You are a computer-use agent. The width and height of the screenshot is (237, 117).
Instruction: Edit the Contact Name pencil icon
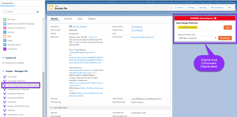point(168,30)
